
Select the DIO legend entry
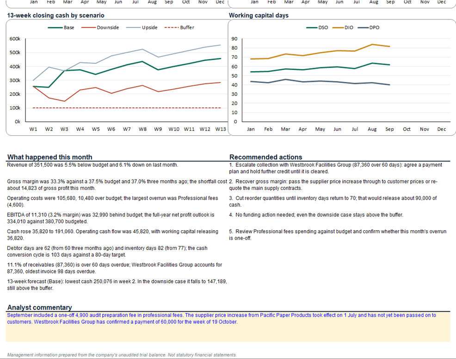pos(343,28)
